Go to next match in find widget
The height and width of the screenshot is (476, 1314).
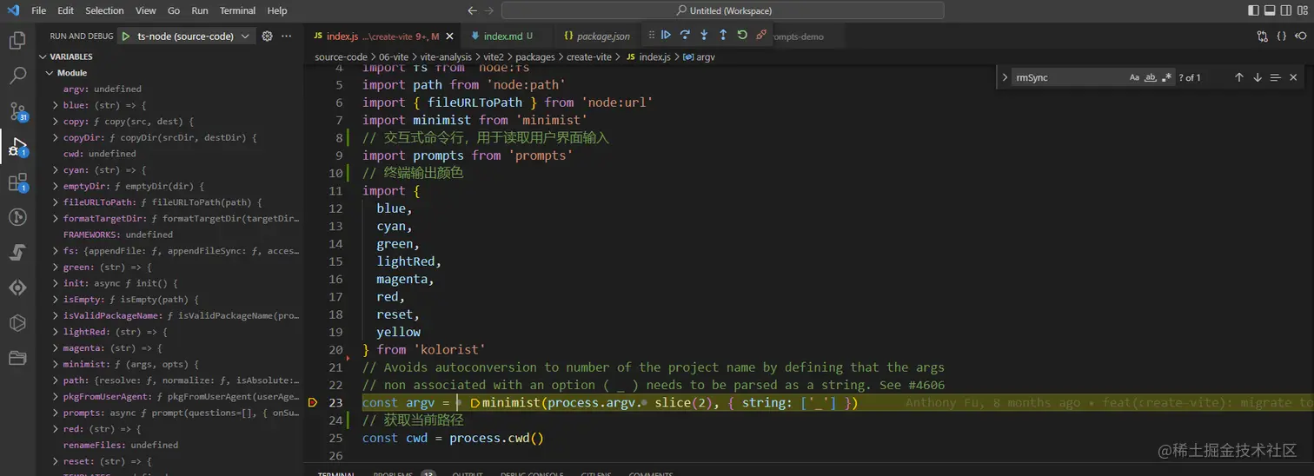(x=1258, y=77)
